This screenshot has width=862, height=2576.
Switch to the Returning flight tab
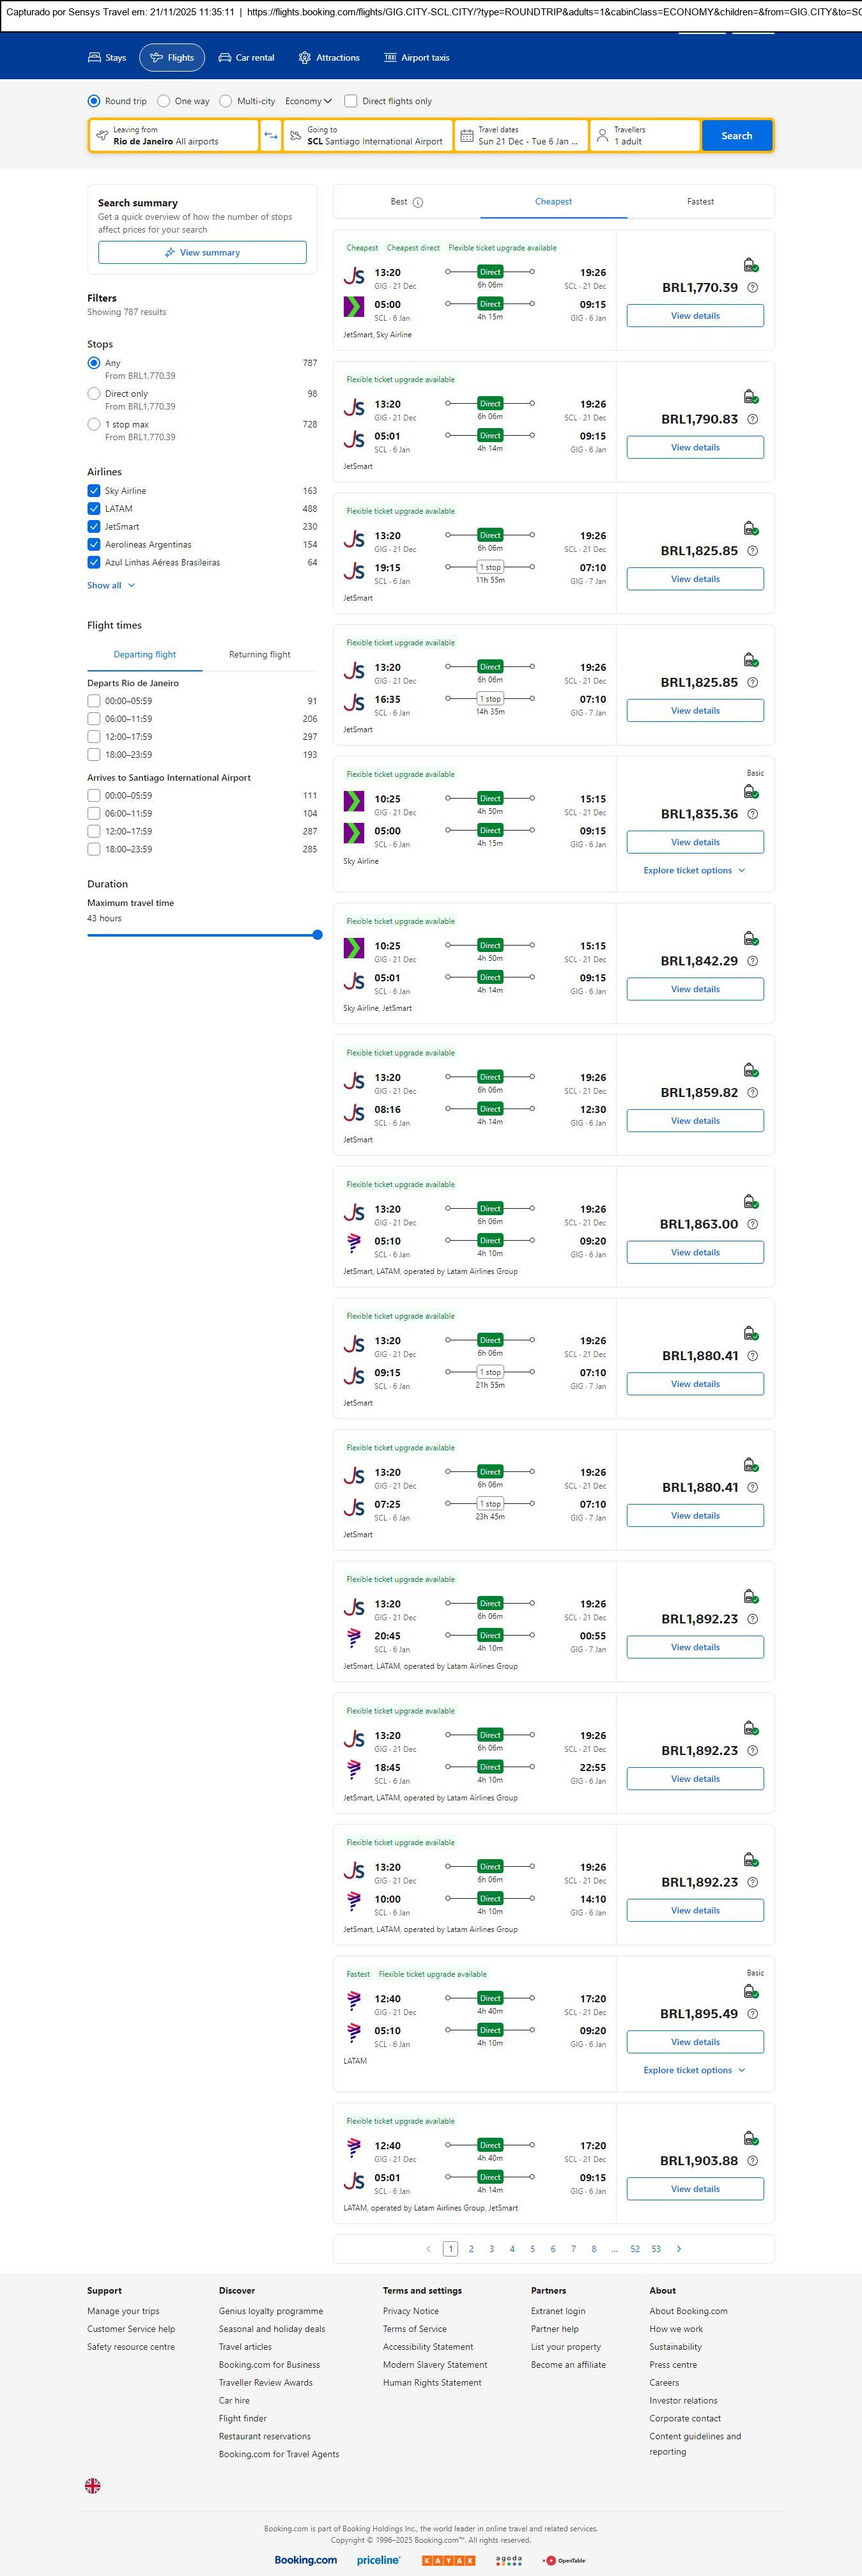coord(259,655)
